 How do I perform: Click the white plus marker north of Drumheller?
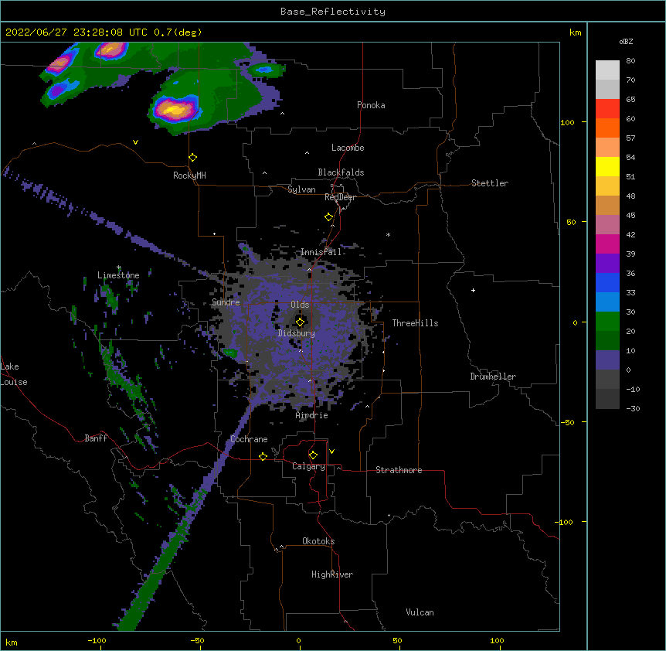(x=473, y=290)
